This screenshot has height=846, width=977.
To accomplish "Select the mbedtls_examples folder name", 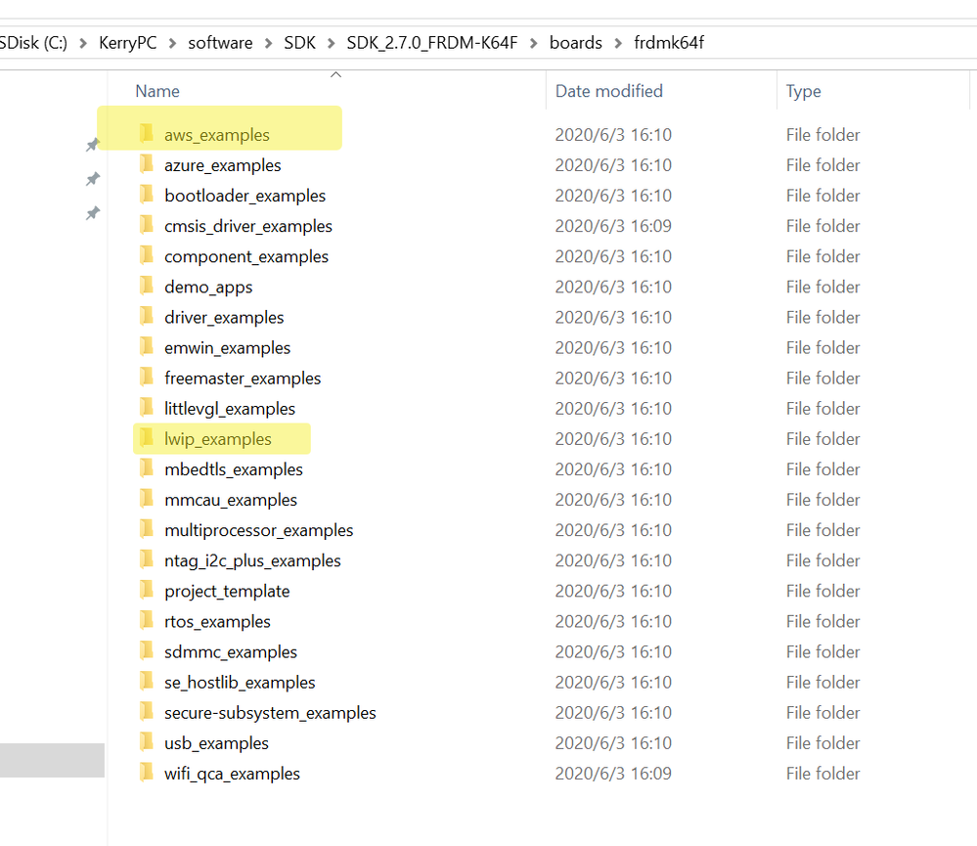I will 233,469.
